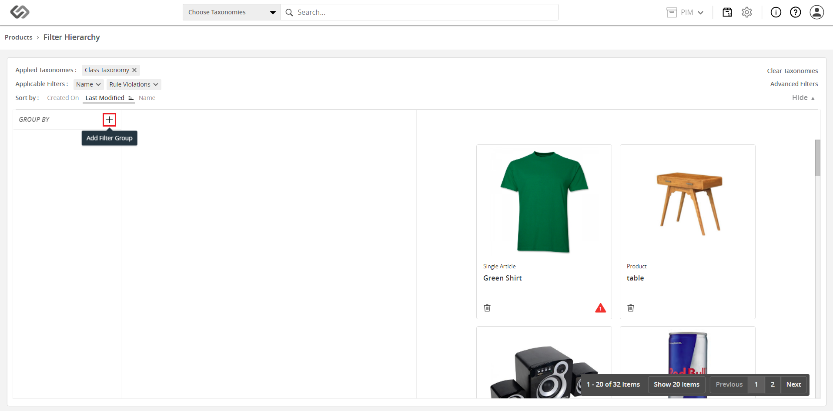Open the PIM archive box icon
The height and width of the screenshot is (411, 833).
pyautogui.click(x=672, y=13)
